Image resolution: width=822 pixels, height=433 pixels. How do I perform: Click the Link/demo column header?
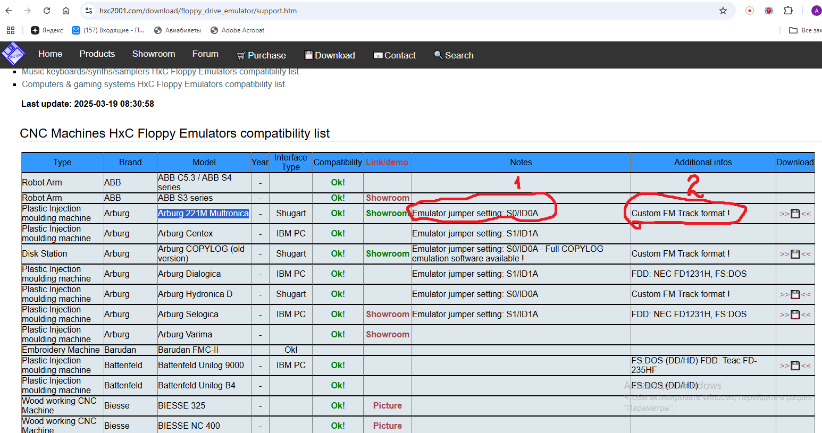(387, 162)
